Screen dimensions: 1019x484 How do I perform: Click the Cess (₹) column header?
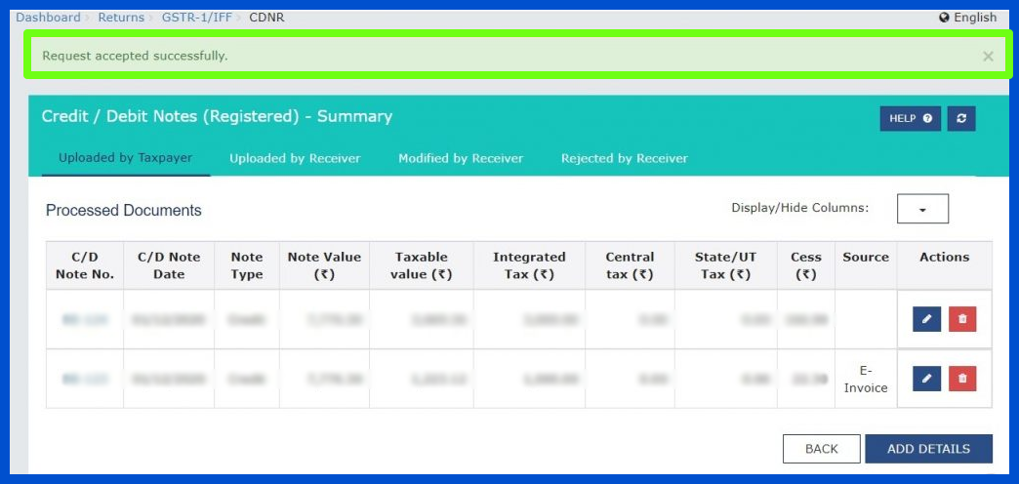pos(806,265)
